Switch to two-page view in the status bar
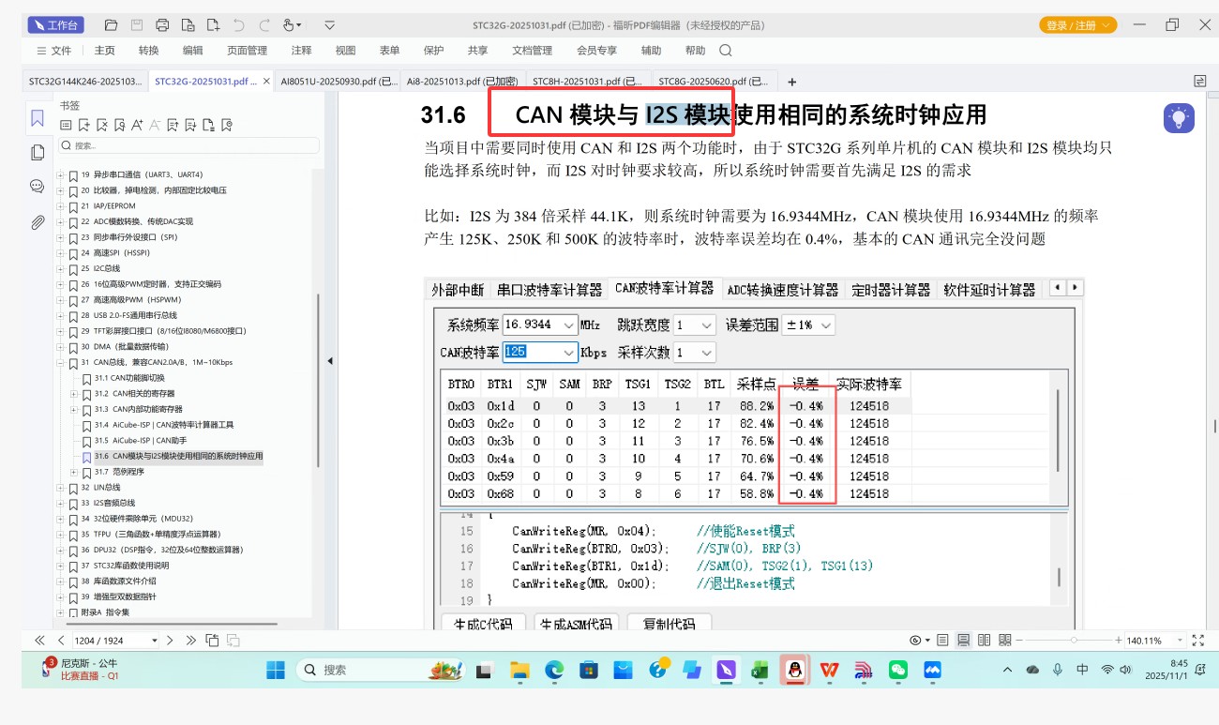The image size is (1219, 725). click(983, 640)
